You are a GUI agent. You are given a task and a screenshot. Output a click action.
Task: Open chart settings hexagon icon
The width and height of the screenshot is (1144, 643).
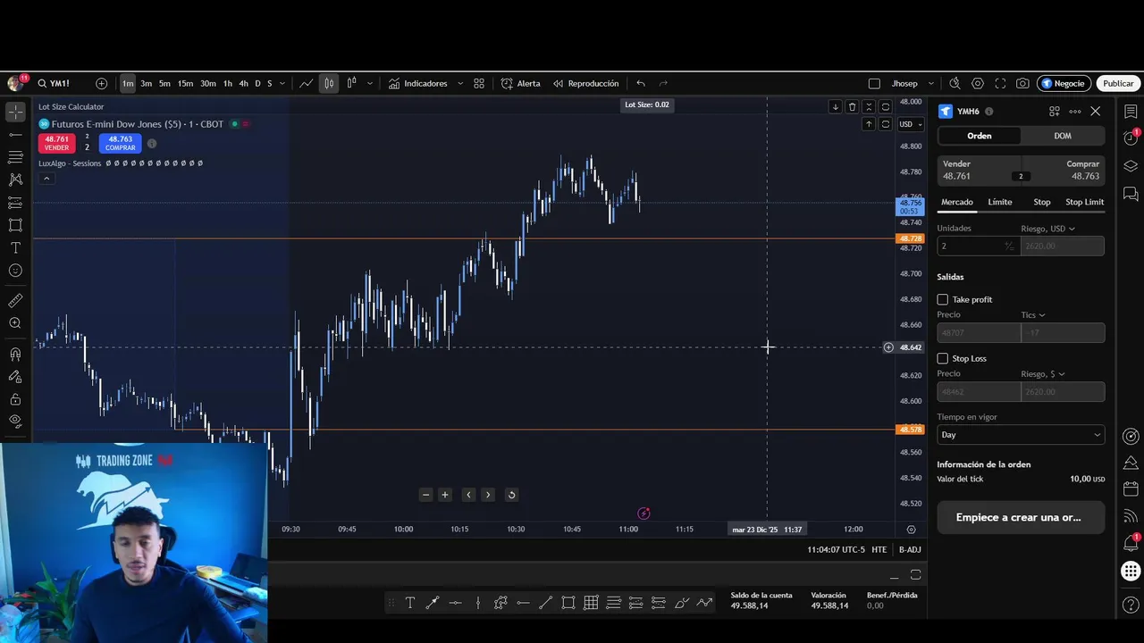(978, 83)
